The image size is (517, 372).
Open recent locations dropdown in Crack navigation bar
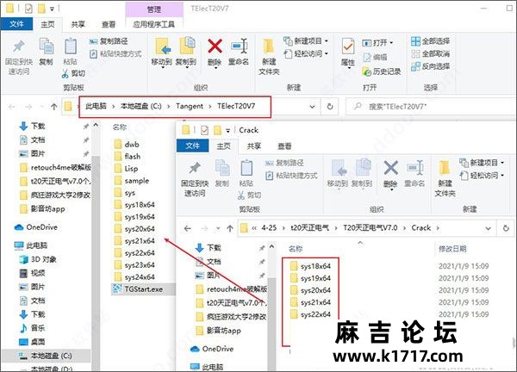click(218, 228)
